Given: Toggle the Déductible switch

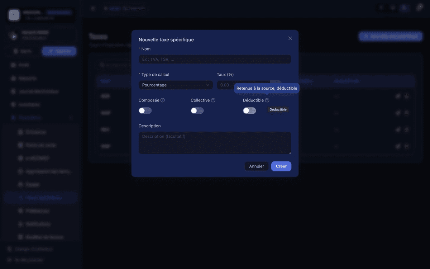Looking at the screenshot, I should (x=249, y=110).
